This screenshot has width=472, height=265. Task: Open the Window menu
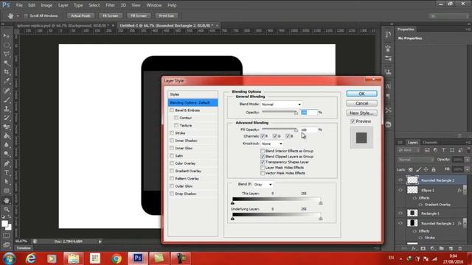pyautogui.click(x=154, y=5)
